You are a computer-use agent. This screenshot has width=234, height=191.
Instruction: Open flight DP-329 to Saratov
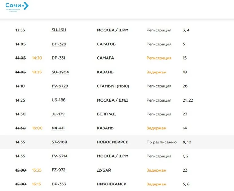(x=58, y=44)
